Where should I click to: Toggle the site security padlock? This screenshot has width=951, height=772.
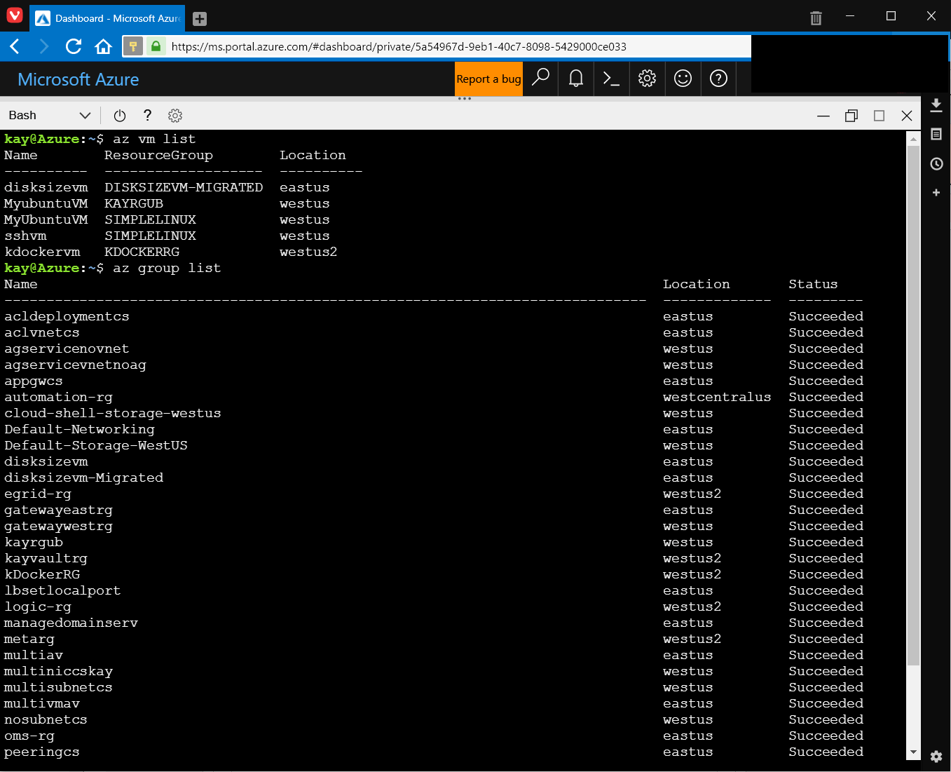point(156,46)
